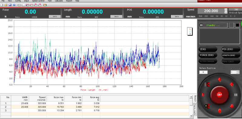Open the File menu
The image size is (242, 119).
pos(3,1)
